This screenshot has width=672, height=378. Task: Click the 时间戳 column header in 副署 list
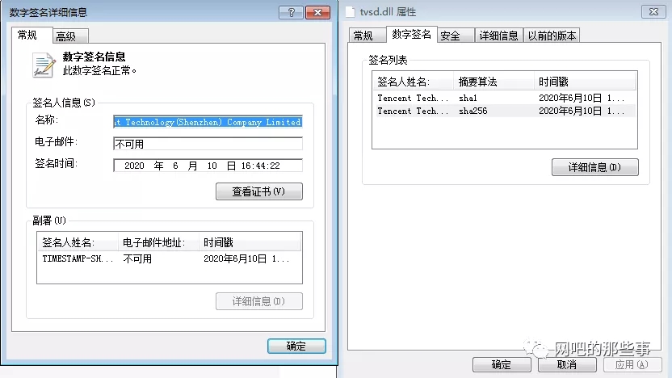pyautogui.click(x=250, y=242)
